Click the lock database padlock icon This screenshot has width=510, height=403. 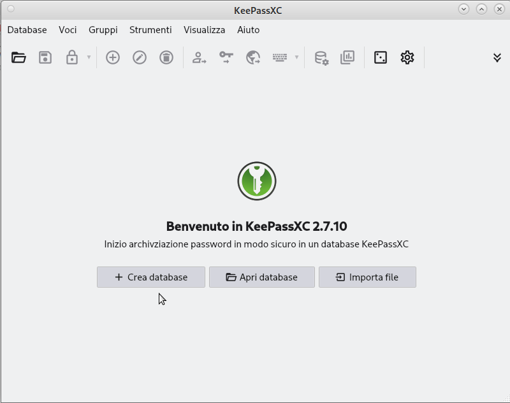pyautogui.click(x=72, y=57)
